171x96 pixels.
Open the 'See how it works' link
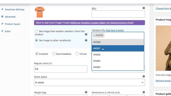115,30
